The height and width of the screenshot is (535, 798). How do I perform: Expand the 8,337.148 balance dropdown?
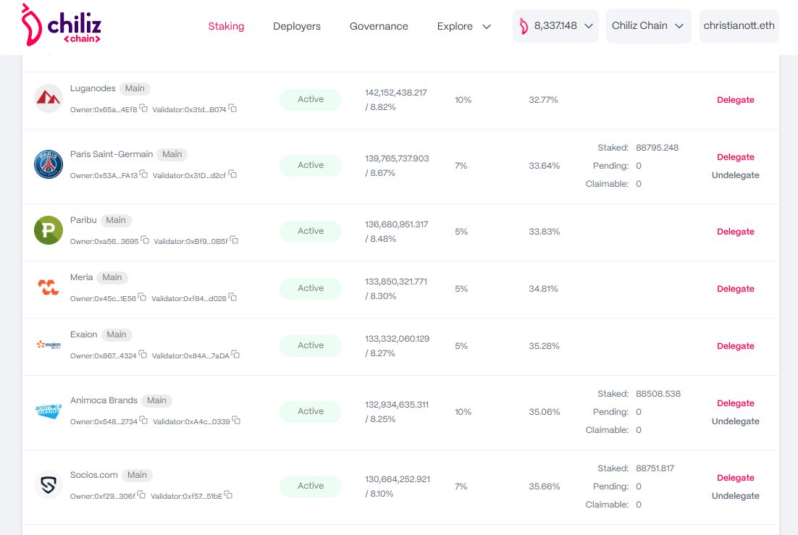[555, 25]
